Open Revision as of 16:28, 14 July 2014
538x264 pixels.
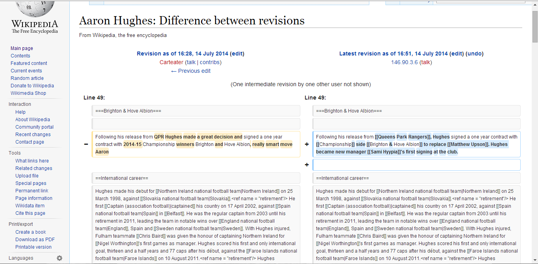pyautogui.click(x=182, y=54)
